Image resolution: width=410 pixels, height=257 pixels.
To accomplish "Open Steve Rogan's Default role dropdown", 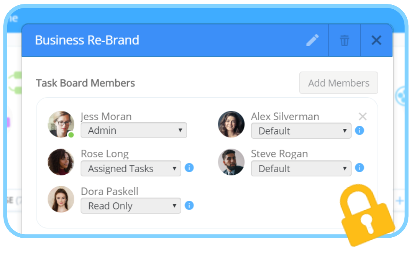I will (x=301, y=168).
